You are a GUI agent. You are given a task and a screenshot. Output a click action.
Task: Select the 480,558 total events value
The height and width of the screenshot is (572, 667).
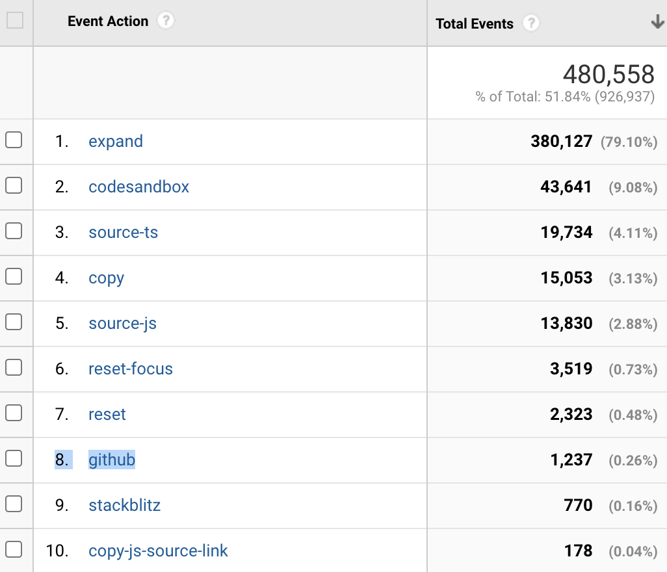(608, 74)
